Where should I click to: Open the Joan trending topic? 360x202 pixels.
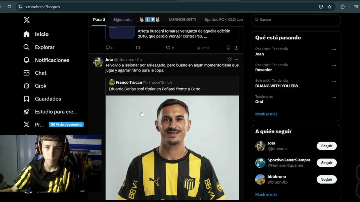point(259,54)
